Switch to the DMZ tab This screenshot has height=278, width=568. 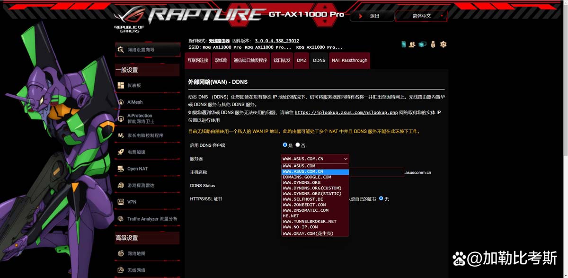click(302, 61)
